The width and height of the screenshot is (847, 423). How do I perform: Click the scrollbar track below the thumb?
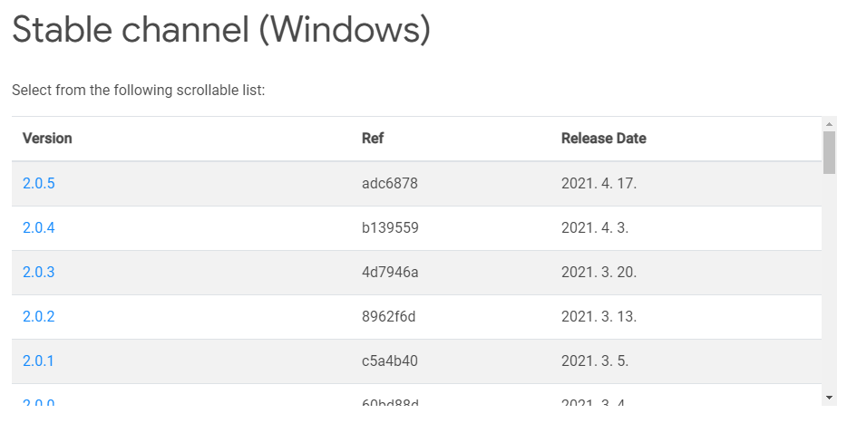(829, 283)
